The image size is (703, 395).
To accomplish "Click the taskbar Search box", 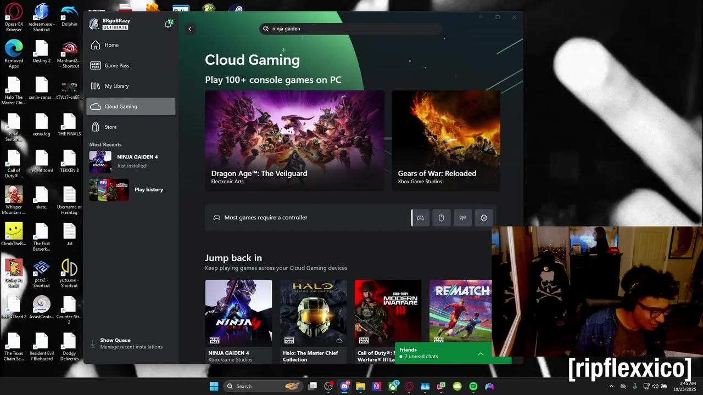I will pos(264,386).
